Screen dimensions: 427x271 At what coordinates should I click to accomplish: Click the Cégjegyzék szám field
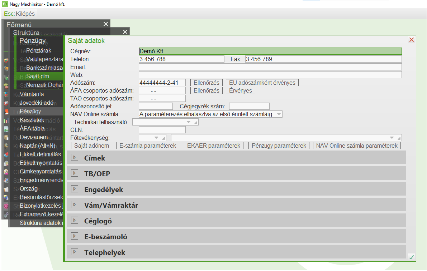249,107
